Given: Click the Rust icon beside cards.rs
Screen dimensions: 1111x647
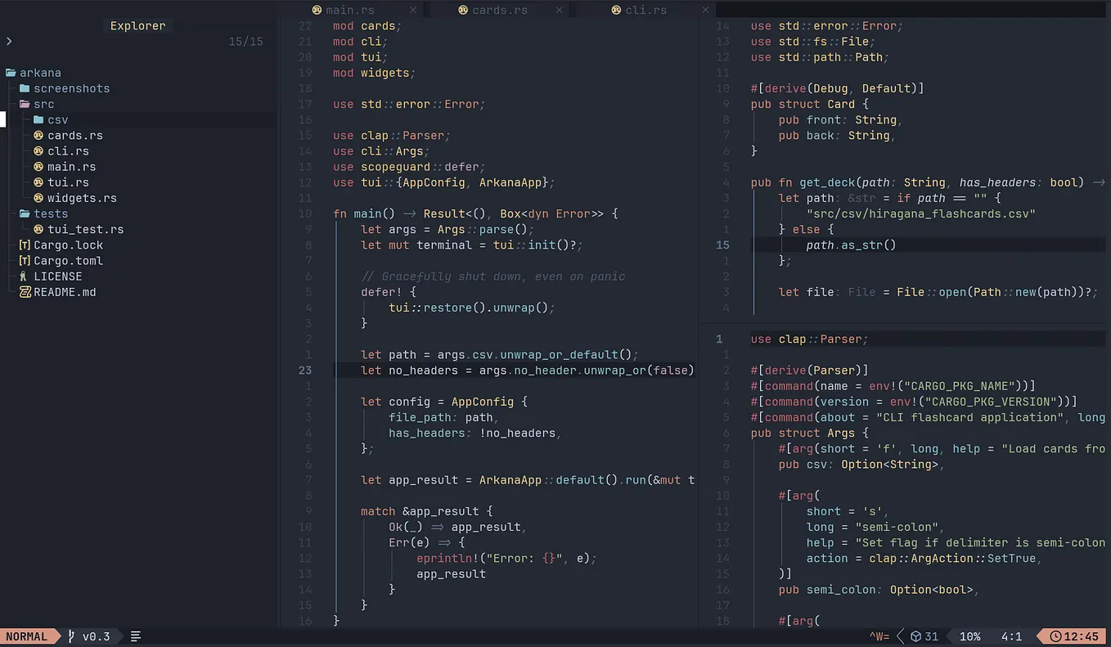Looking at the screenshot, I should point(39,135).
